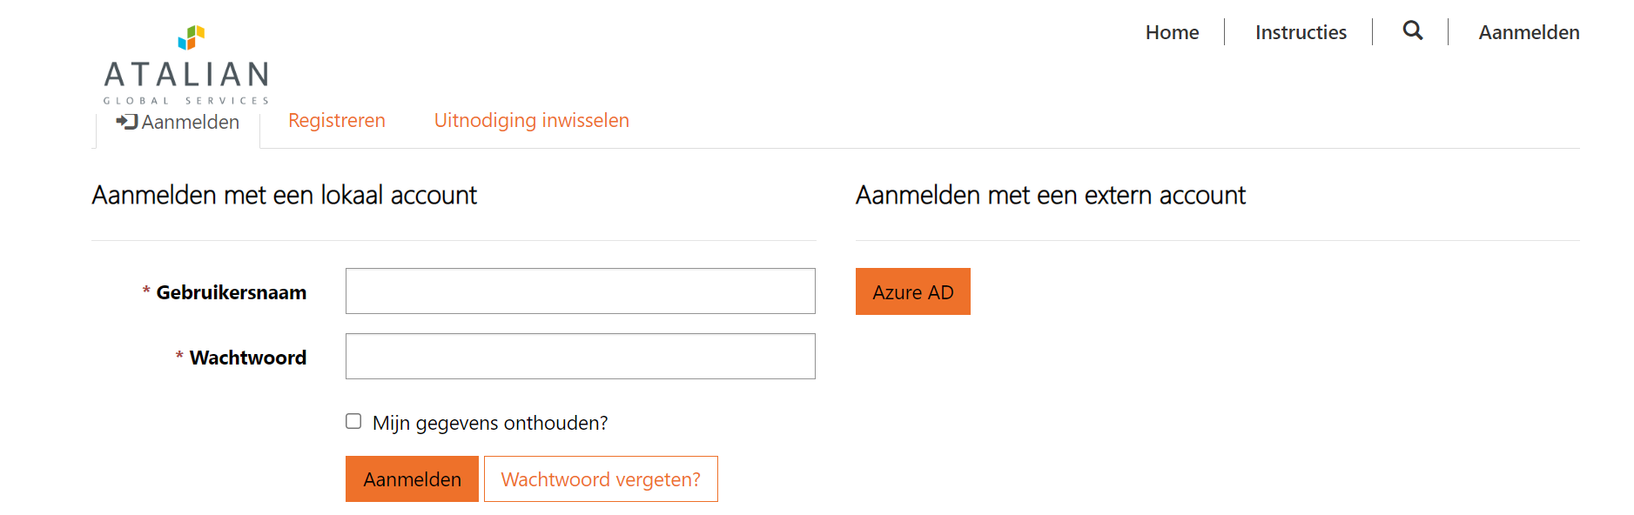Focus the Gebruikersnaam text field
1634x515 pixels.
[x=580, y=291]
